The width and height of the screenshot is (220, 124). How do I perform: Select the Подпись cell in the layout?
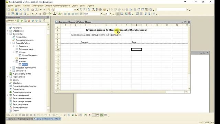tap(85, 42)
